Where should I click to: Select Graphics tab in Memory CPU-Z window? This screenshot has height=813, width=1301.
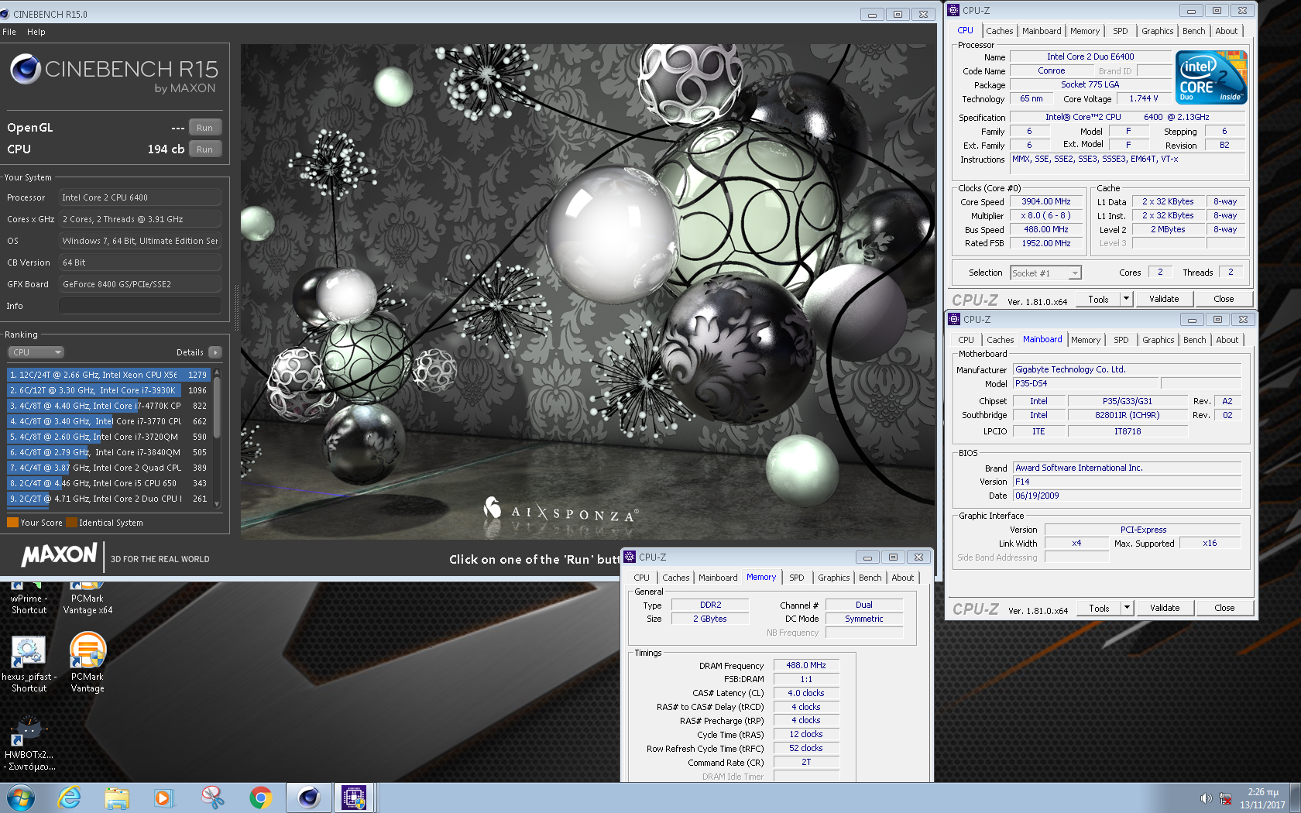833,578
